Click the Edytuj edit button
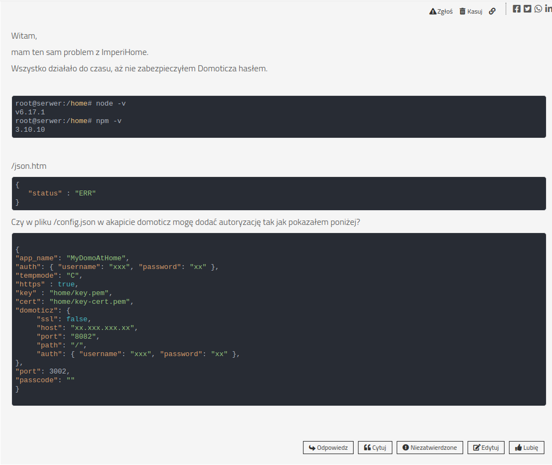Screen dimensions: 552x465 point(486,448)
